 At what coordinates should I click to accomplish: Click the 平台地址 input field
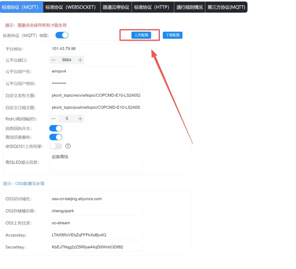pos(96,49)
